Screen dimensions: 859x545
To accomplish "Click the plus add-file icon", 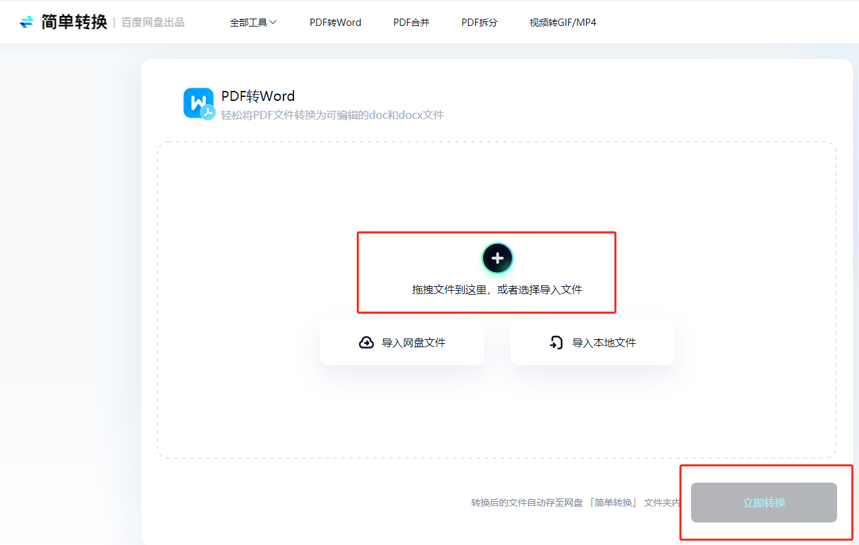I will [497, 259].
